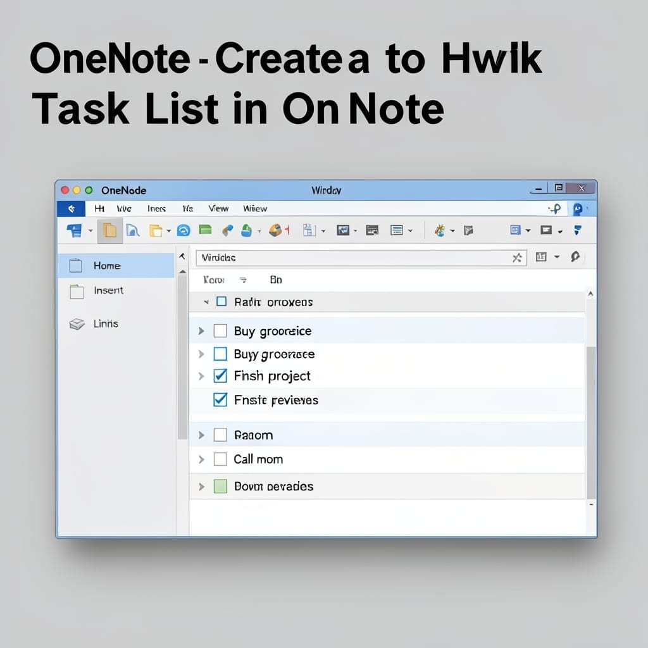The width and height of the screenshot is (648, 648).
Task: Open the 'Inecs' menu
Action: pos(157,209)
